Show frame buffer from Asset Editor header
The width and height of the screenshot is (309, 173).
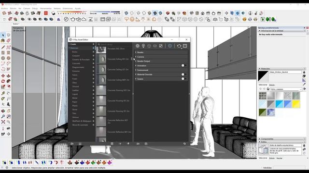[x=185, y=46]
